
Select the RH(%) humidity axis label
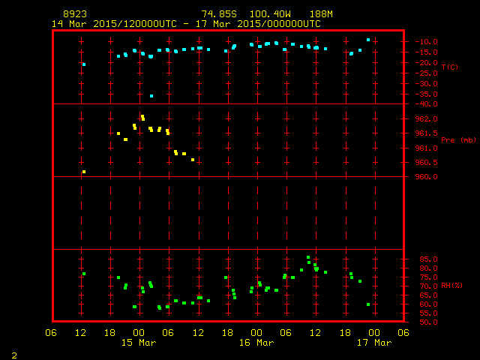pyautogui.click(x=451, y=286)
